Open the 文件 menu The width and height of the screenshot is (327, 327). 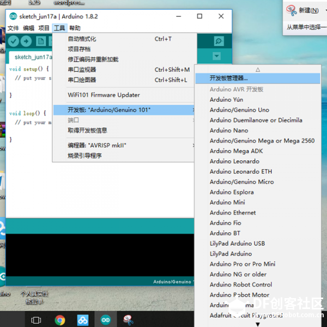(13, 28)
